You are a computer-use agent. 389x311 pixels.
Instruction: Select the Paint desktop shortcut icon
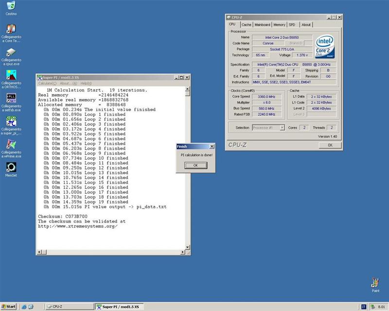click(x=375, y=283)
